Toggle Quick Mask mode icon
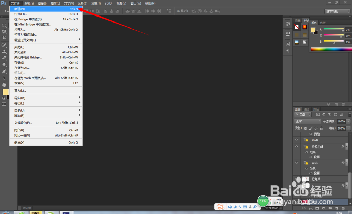 (x=4, y=104)
